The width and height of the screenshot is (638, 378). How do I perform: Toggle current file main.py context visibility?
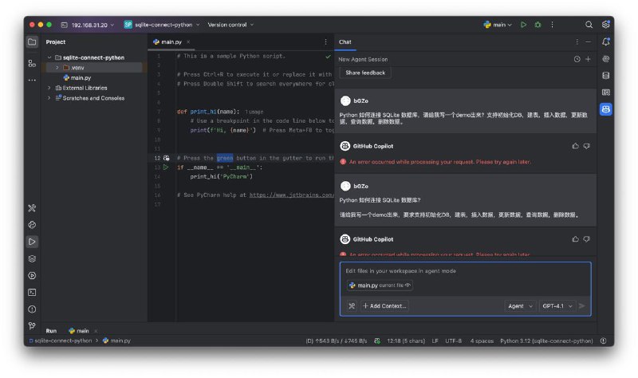(x=408, y=285)
